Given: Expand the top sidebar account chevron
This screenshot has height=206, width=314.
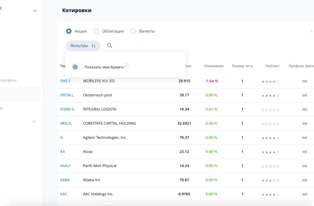Looking at the screenshot, I should pos(35,11).
